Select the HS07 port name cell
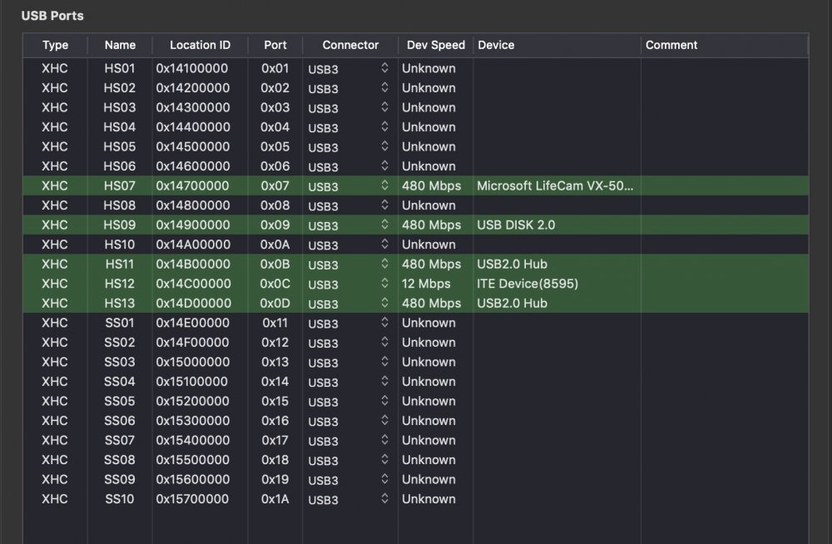 click(119, 185)
